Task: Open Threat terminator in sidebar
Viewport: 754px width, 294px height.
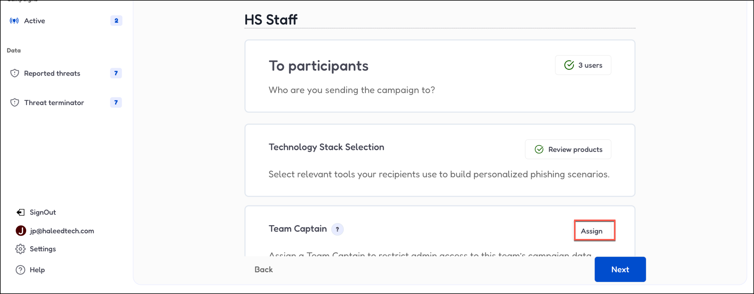Action: [54, 102]
